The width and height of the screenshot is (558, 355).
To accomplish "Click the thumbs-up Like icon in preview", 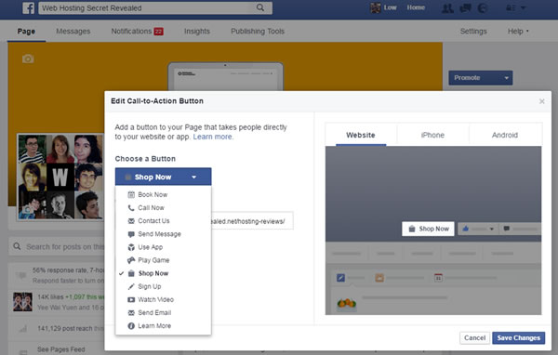I will pos(466,229).
